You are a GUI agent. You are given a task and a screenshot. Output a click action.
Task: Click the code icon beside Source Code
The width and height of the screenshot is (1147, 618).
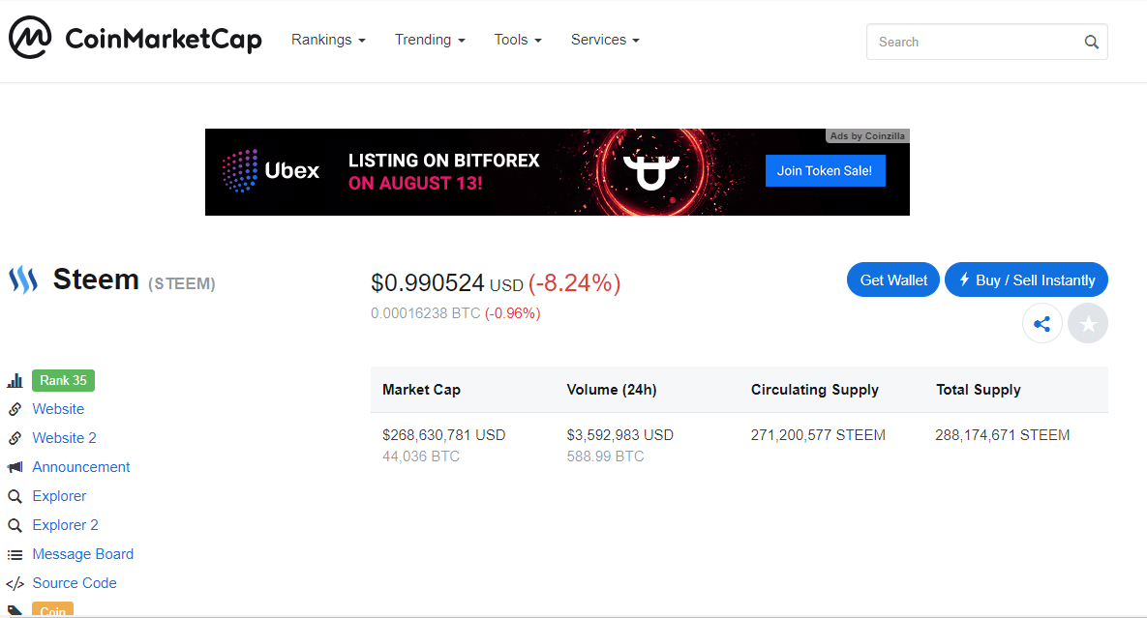point(15,584)
